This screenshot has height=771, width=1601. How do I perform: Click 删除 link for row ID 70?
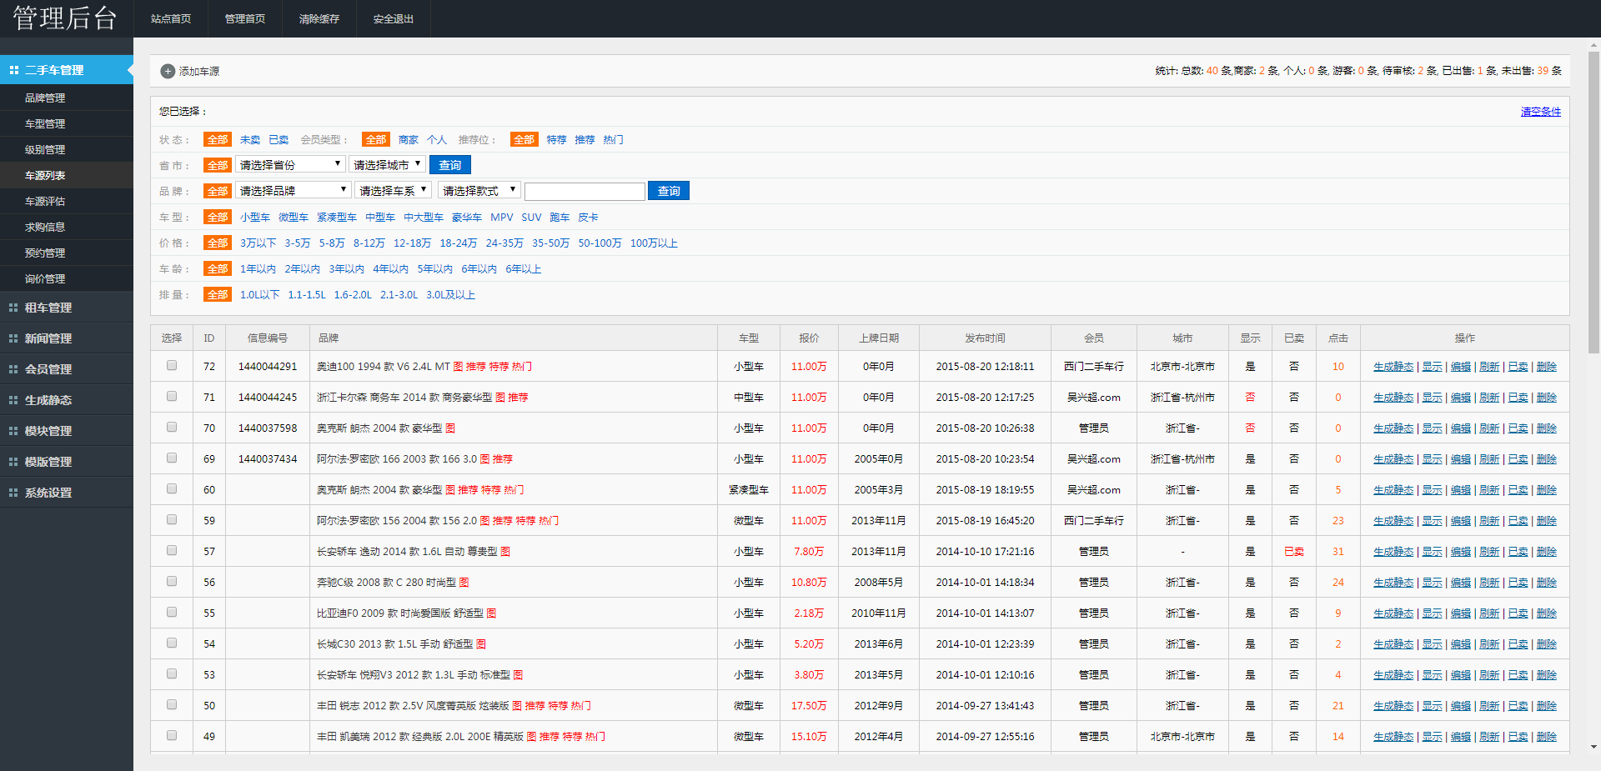point(1547,428)
